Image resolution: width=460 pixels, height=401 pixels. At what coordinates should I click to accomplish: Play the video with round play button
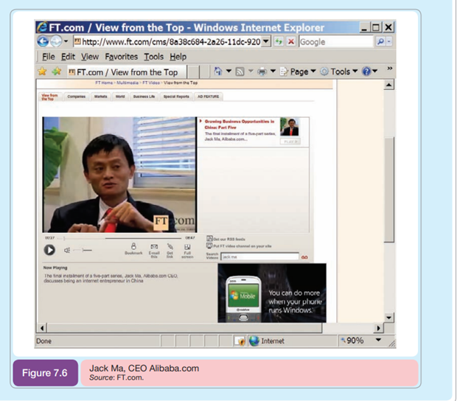[x=49, y=250]
